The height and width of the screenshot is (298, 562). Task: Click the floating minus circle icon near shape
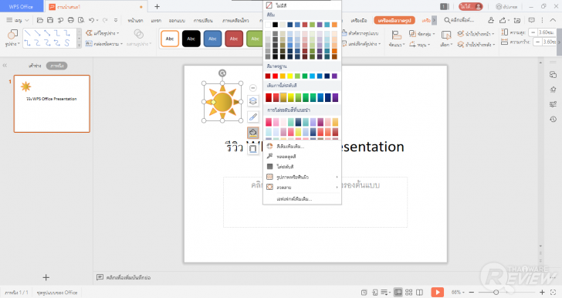(x=253, y=88)
